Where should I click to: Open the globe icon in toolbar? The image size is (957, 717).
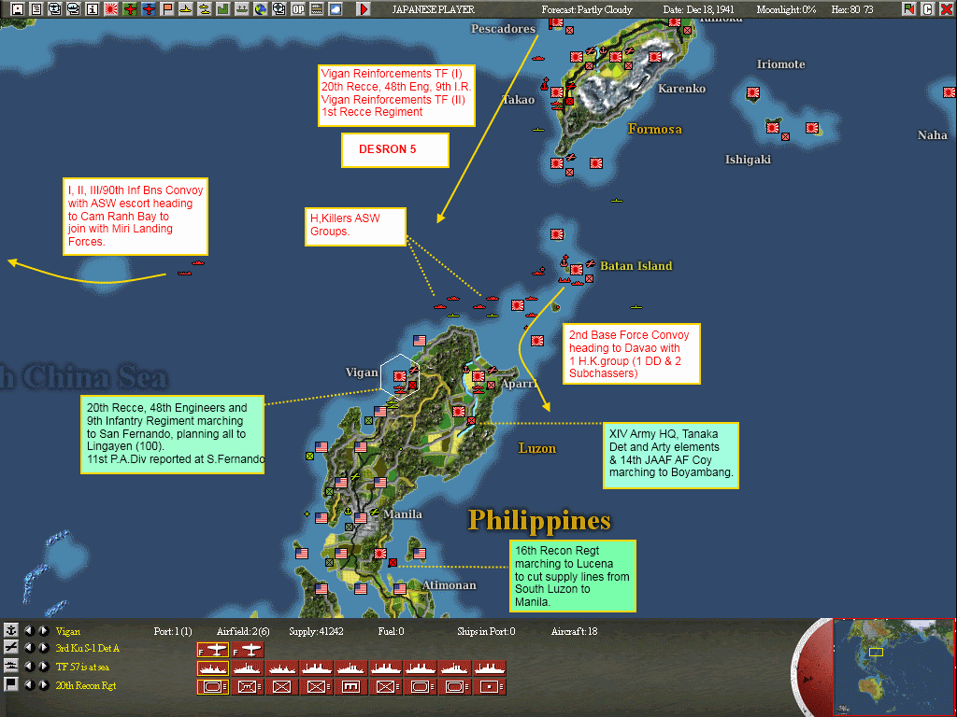pyautogui.click(x=261, y=9)
